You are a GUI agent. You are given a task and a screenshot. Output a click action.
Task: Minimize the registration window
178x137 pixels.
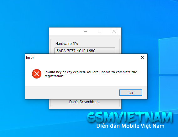point(86,31)
